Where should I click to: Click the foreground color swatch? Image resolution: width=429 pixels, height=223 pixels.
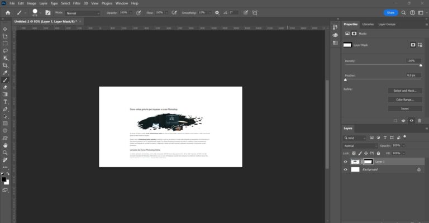click(x=3, y=179)
